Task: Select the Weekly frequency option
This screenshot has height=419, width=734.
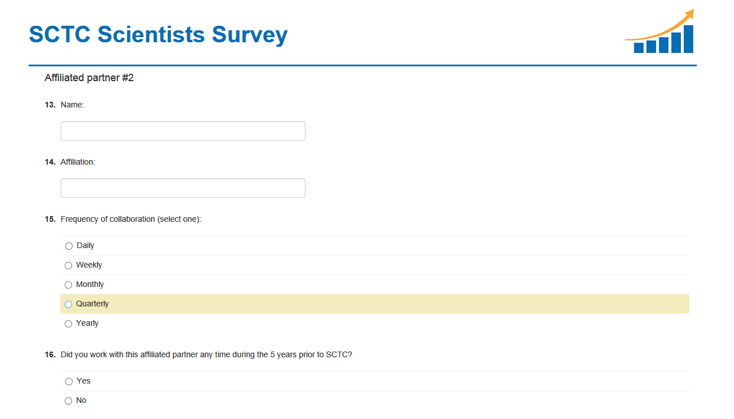Action: coord(69,265)
